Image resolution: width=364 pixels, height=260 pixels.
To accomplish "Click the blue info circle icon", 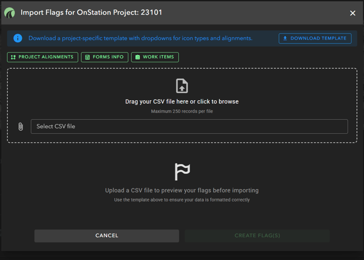I will 18,38.
